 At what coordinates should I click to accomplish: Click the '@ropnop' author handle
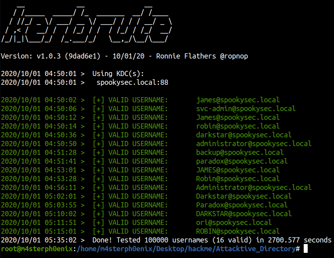click(234, 56)
